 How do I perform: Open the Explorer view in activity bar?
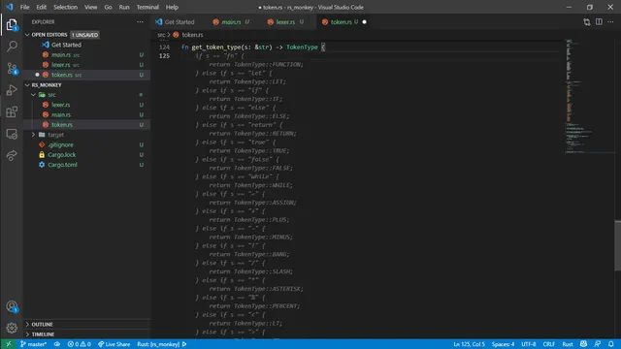pos(12,25)
